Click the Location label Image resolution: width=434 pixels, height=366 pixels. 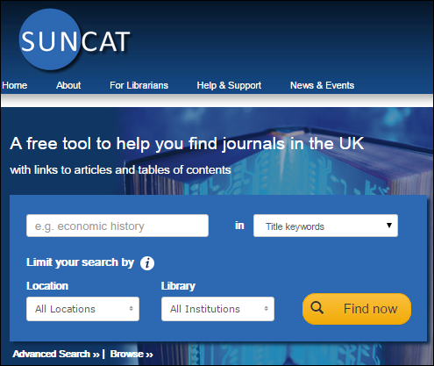pos(47,286)
